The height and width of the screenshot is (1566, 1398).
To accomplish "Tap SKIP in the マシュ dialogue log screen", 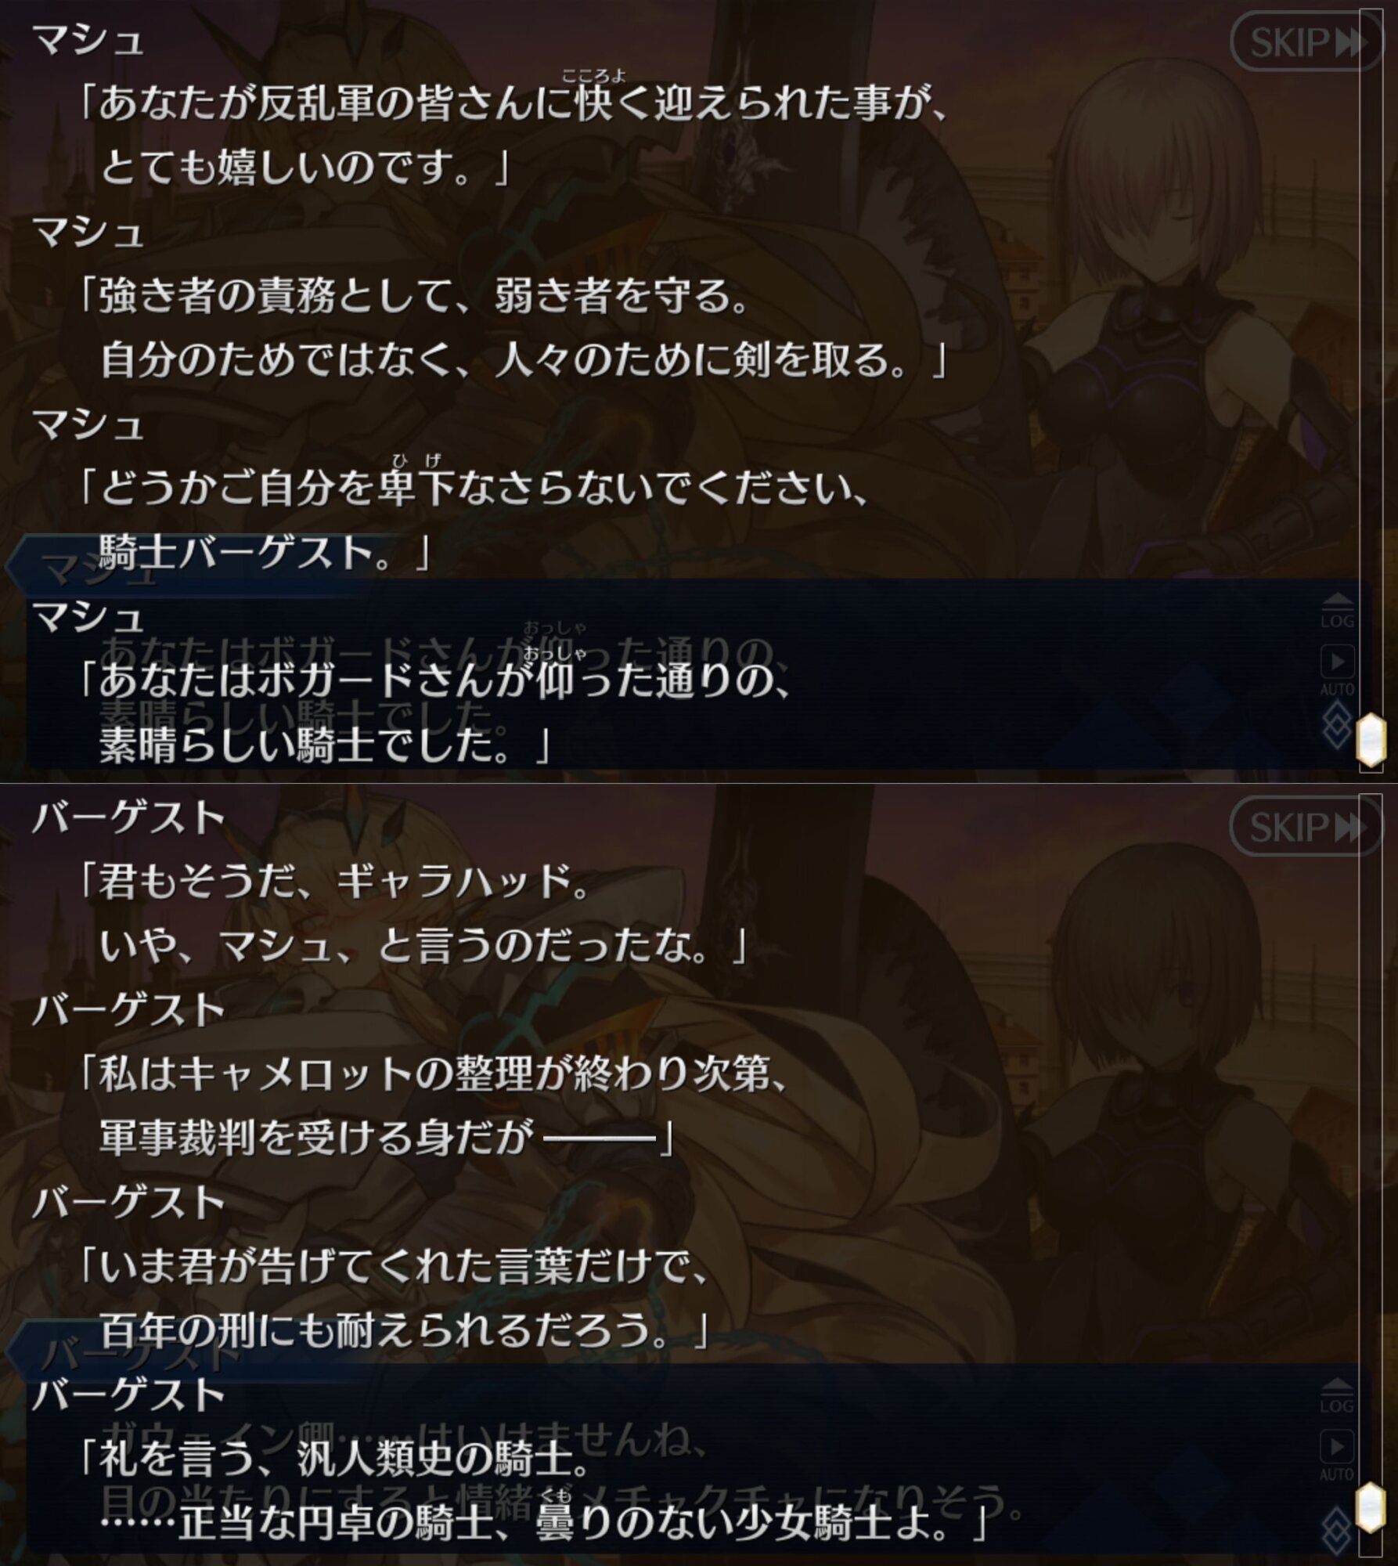I will point(1306,41).
